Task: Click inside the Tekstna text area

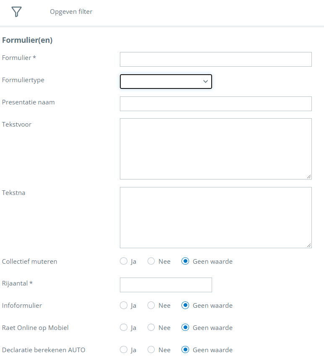Action: point(215,217)
